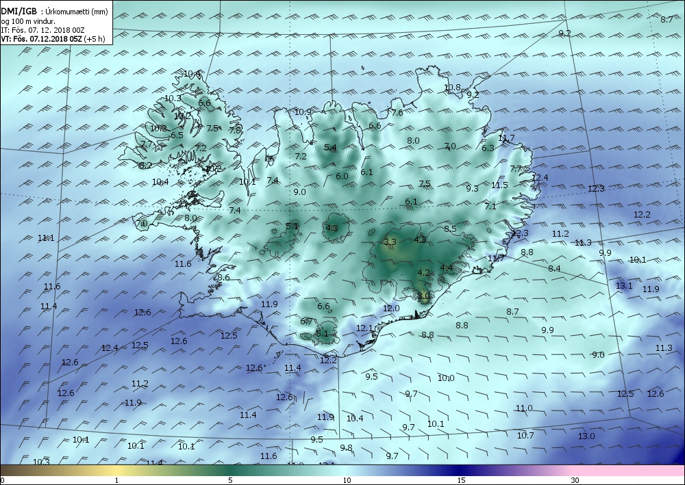Viewport: 685px width, 485px height.
Task: Click the map value '9.8'
Action: click(347, 448)
